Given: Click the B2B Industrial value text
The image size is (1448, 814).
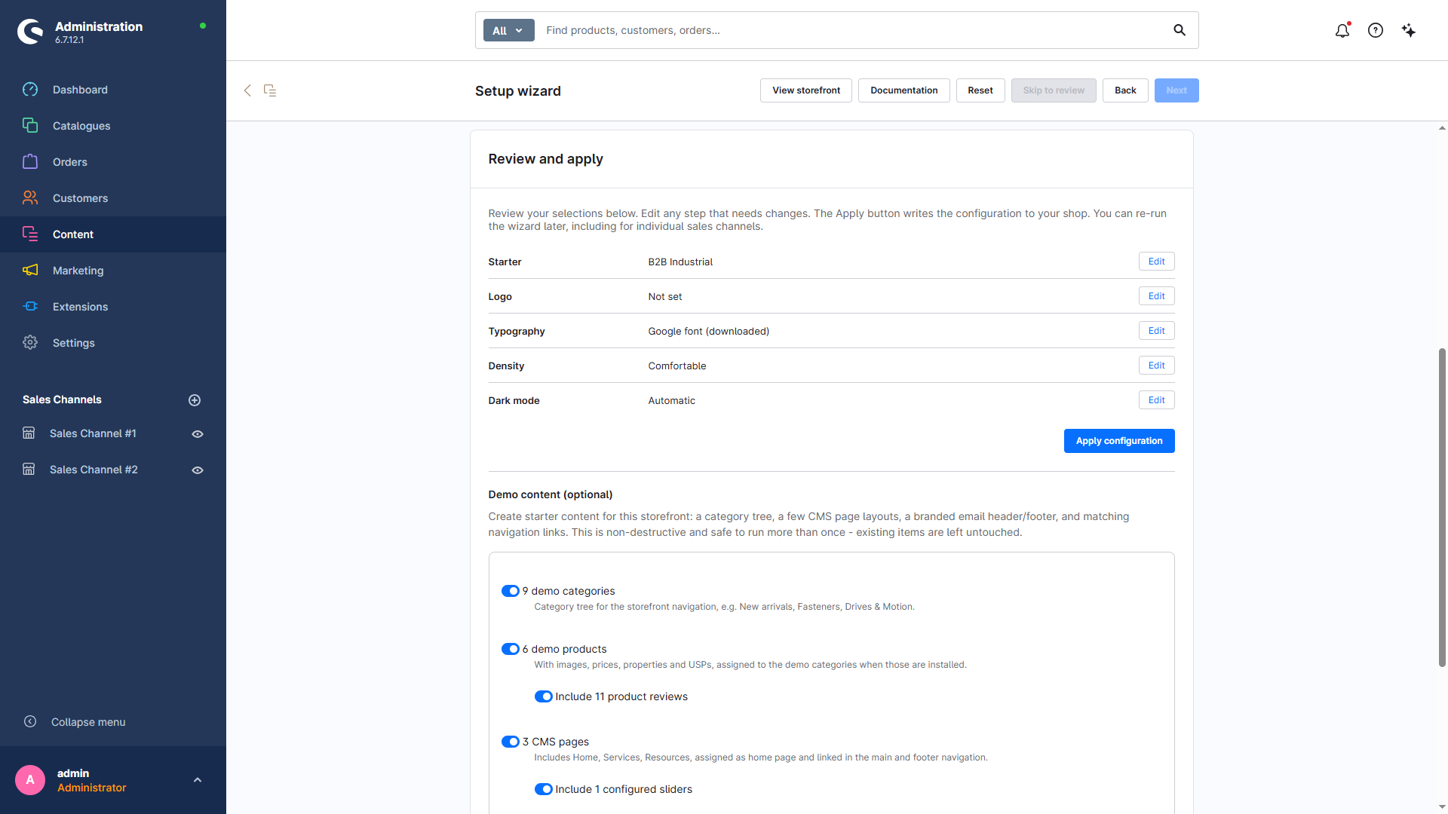Looking at the screenshot, I should [x=680, y=262].
